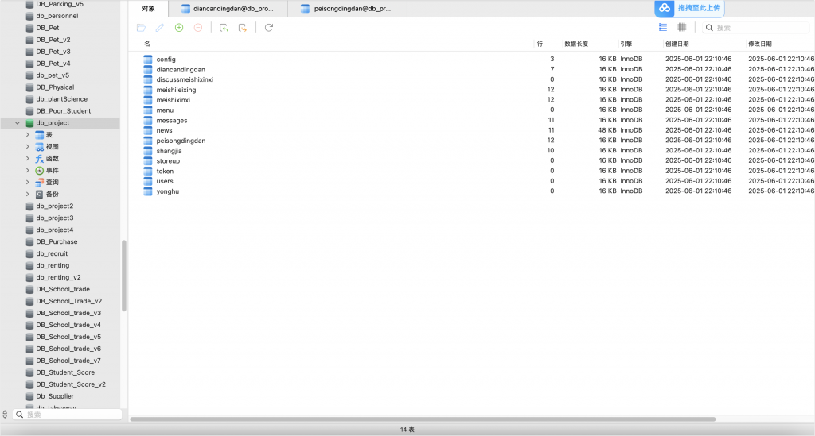Click the Refresh icon in the toolbar
Image resolution: width=815 pixels, height=436 pixels.
tap(269, 28)
